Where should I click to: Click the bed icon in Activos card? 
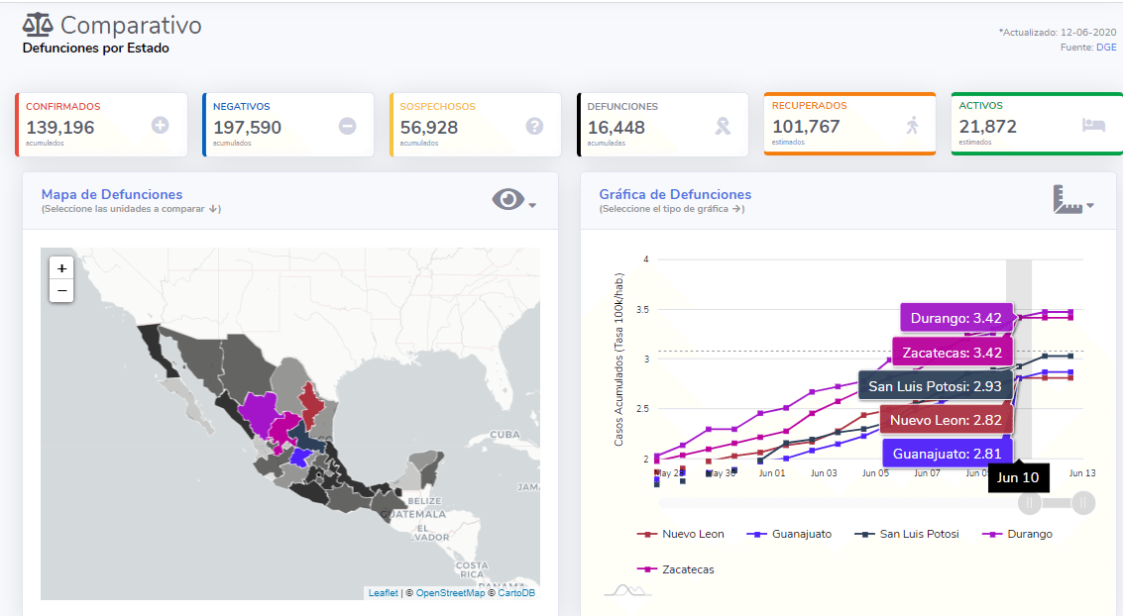click(1093, 125)
